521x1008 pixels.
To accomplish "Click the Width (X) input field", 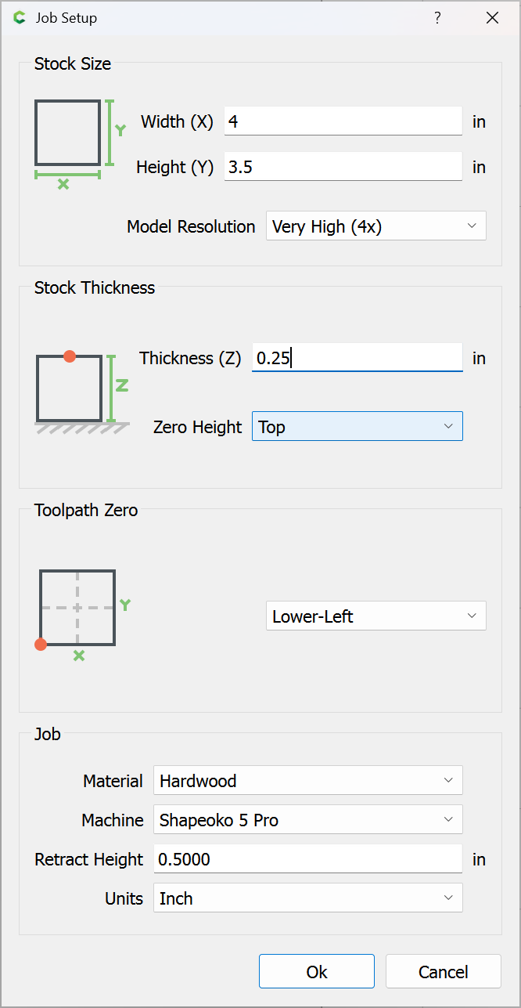I will pyautogui.click(x=343, y=121).
